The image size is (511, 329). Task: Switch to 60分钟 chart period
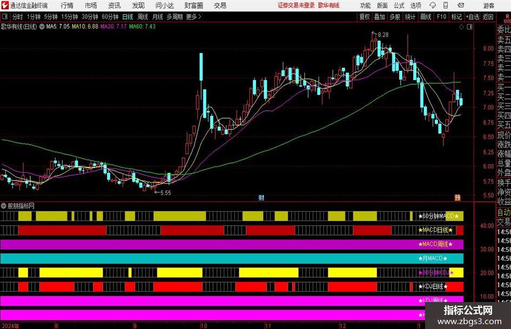(x=110, y=17)
